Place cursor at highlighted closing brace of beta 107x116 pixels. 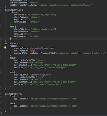tap(10, 39)
